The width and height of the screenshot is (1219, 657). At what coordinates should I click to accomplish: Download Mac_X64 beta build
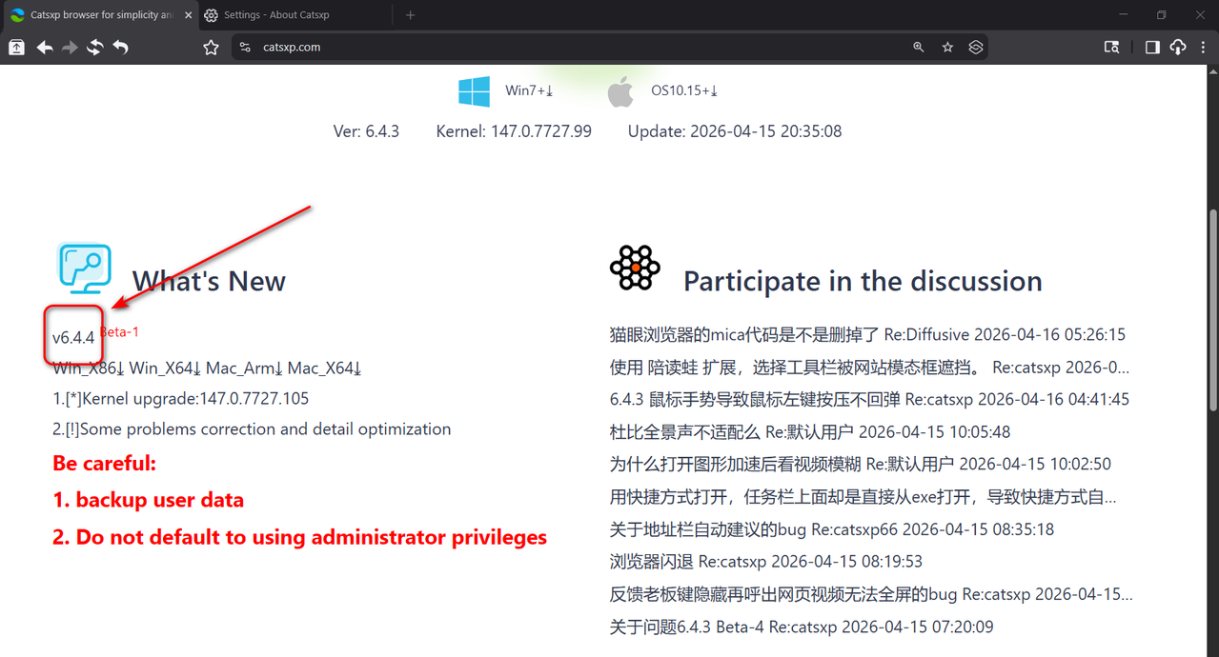324,368
